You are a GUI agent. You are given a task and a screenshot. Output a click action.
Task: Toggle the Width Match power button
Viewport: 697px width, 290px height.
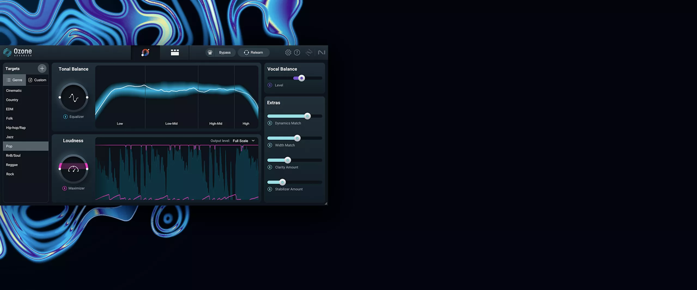tap(270, 145)
